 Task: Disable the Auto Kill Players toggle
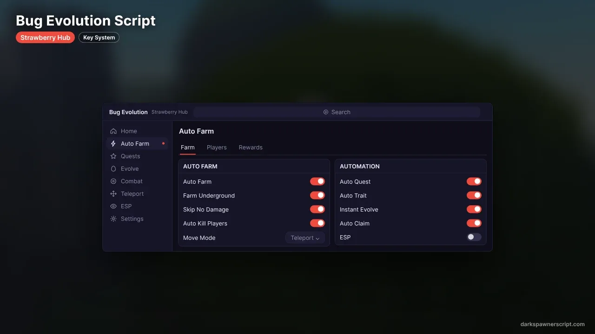coord(317,223)
